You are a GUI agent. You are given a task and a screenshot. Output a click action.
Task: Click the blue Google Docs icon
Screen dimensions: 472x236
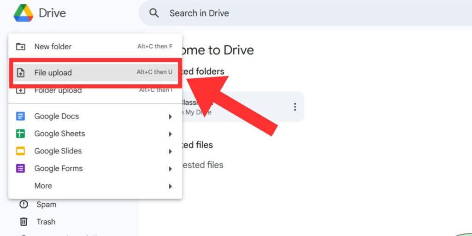[x=20, y=116]
